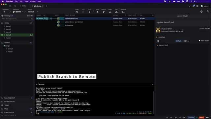Click the workspace plus icon
This screenshot has height=119, width=211.
(4, 12)
